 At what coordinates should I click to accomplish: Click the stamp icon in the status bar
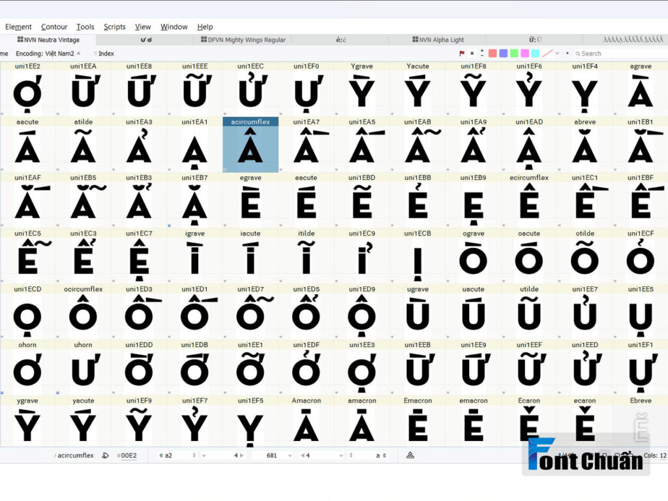coord(410,455)
